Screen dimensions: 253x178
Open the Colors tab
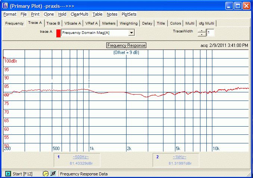(175, 23)
